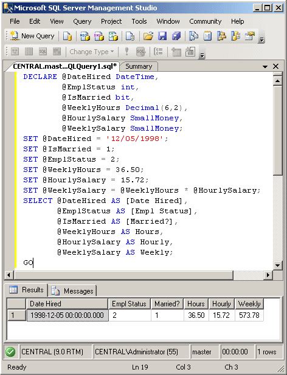Image resolution: width=287 pixels, height=375 pixels.
Task: Click the Execute SQL exclamation icon
Action: pos(126,52)
